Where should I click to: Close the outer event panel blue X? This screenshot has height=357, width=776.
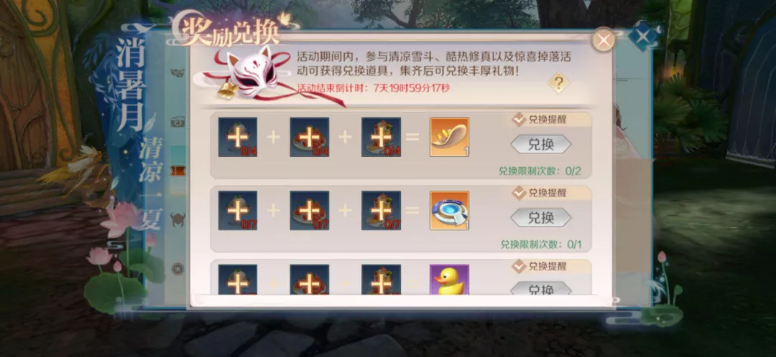pos(642,36)
